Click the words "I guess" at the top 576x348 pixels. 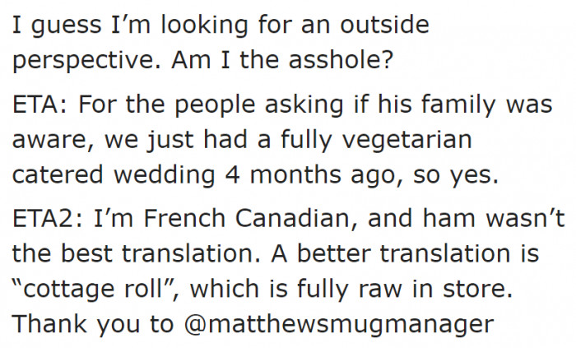click(57, 26)
